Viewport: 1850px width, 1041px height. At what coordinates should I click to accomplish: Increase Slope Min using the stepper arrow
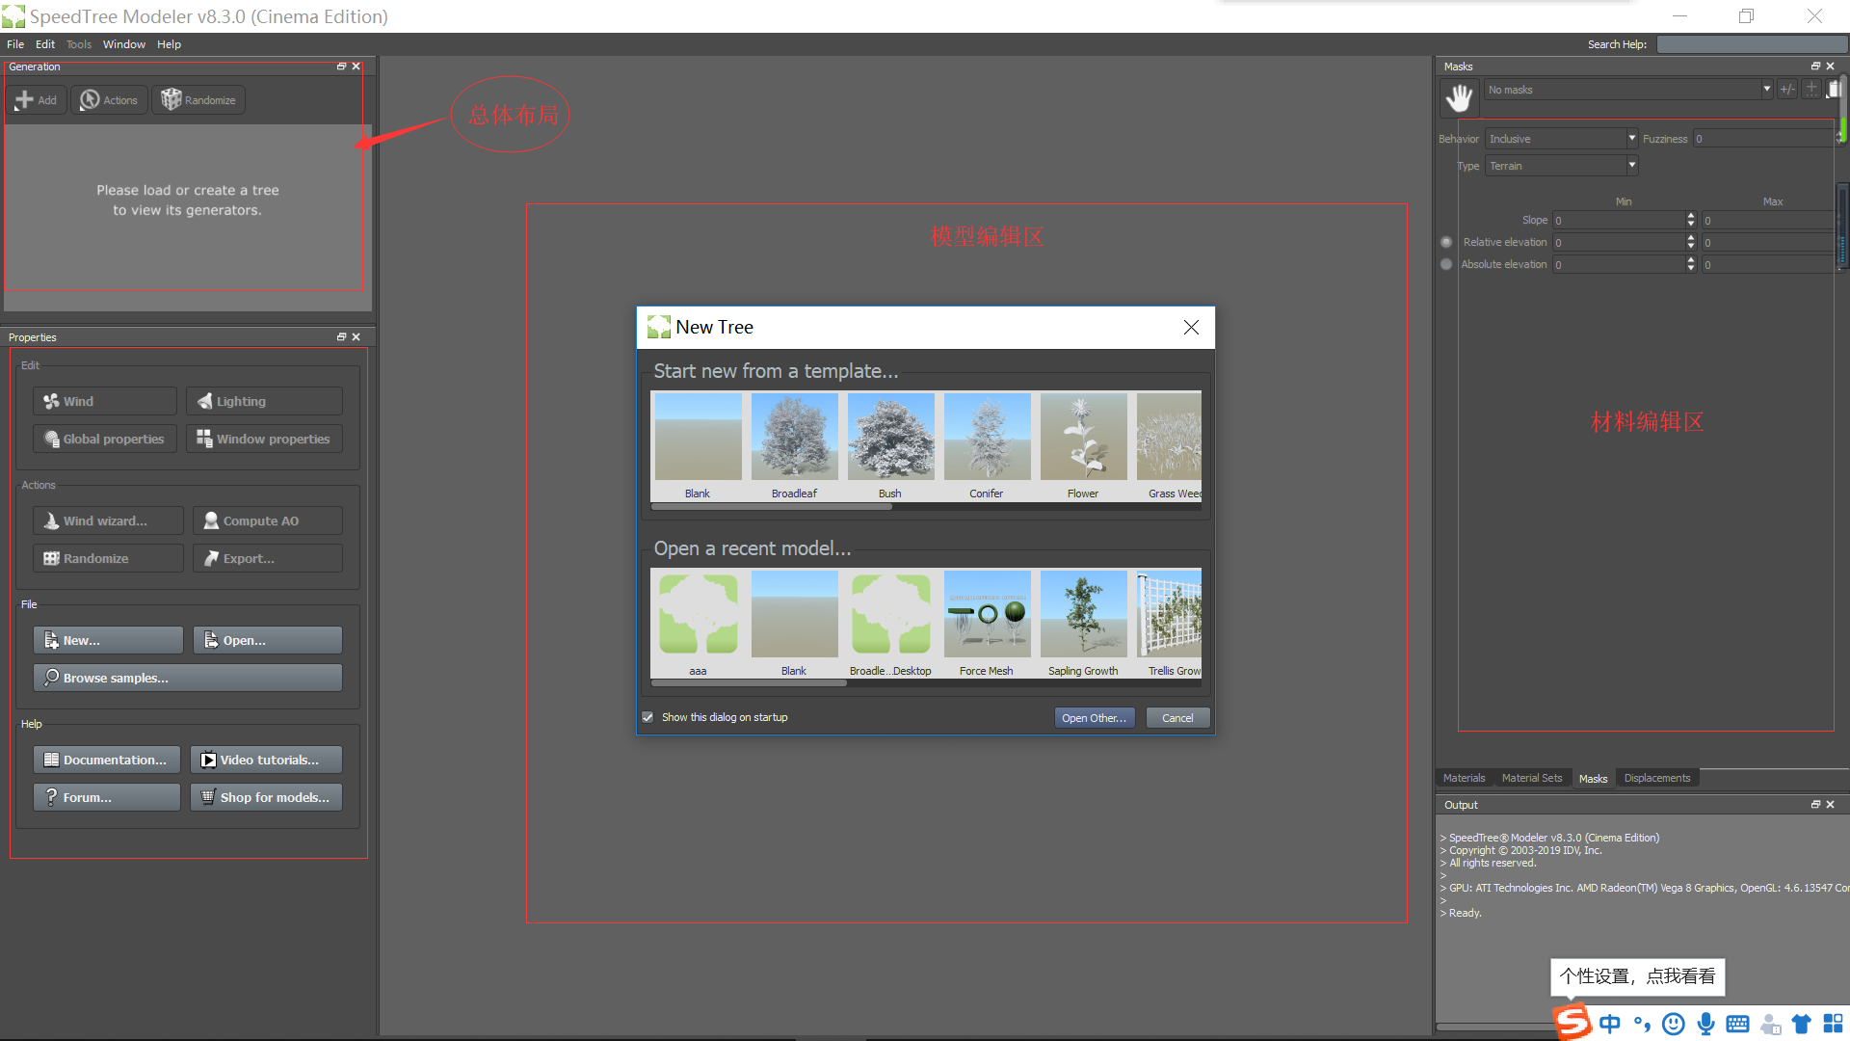click(x=1690, y=216)
